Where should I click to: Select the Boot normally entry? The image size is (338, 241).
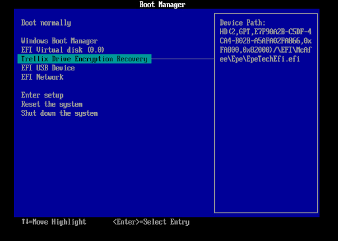point(46,23)
